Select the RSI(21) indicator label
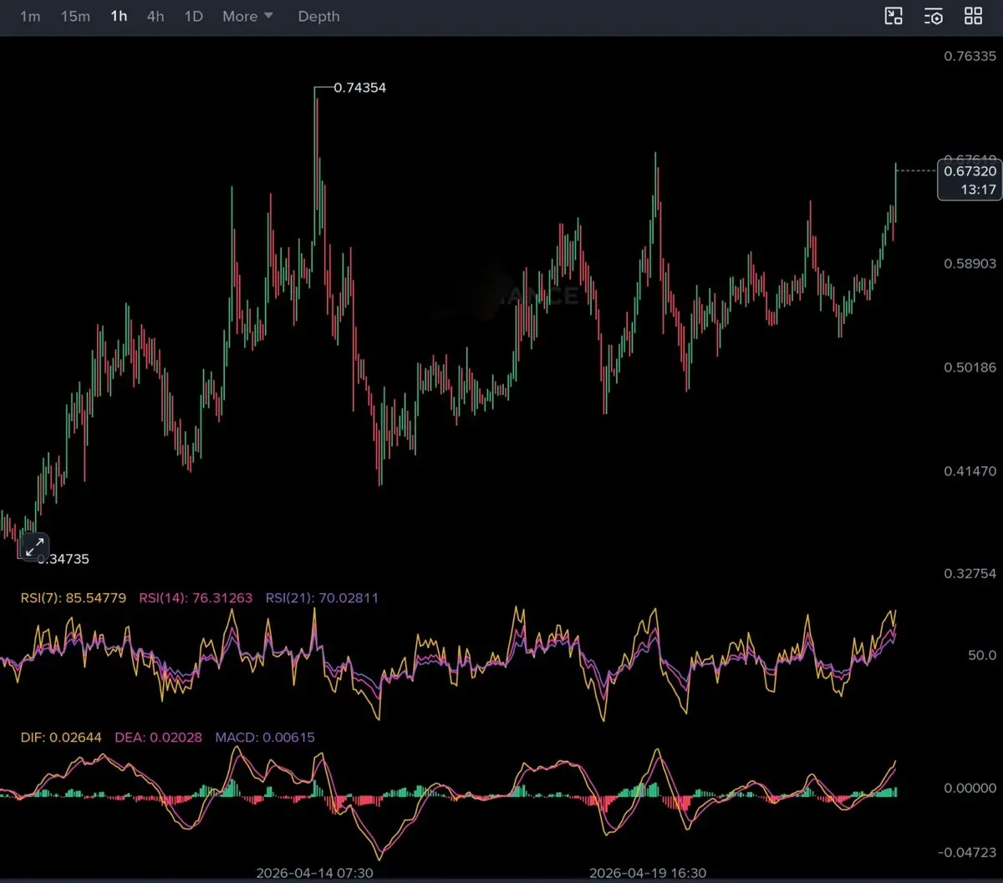Screen dimensions: 1003x883 pos(322,598)
